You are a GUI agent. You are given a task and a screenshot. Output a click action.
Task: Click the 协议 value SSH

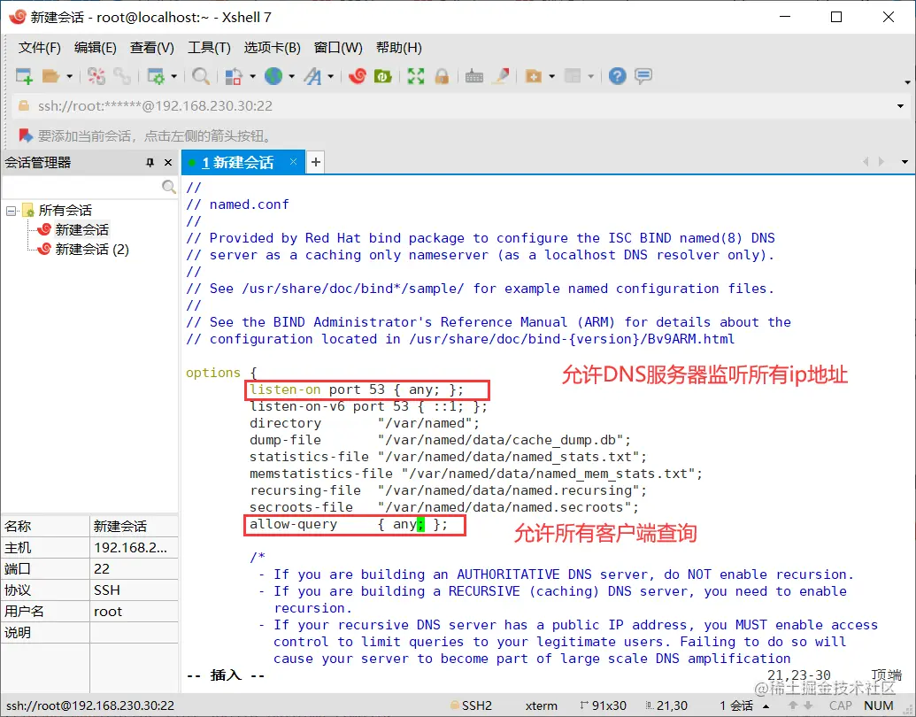coord(134,590)
